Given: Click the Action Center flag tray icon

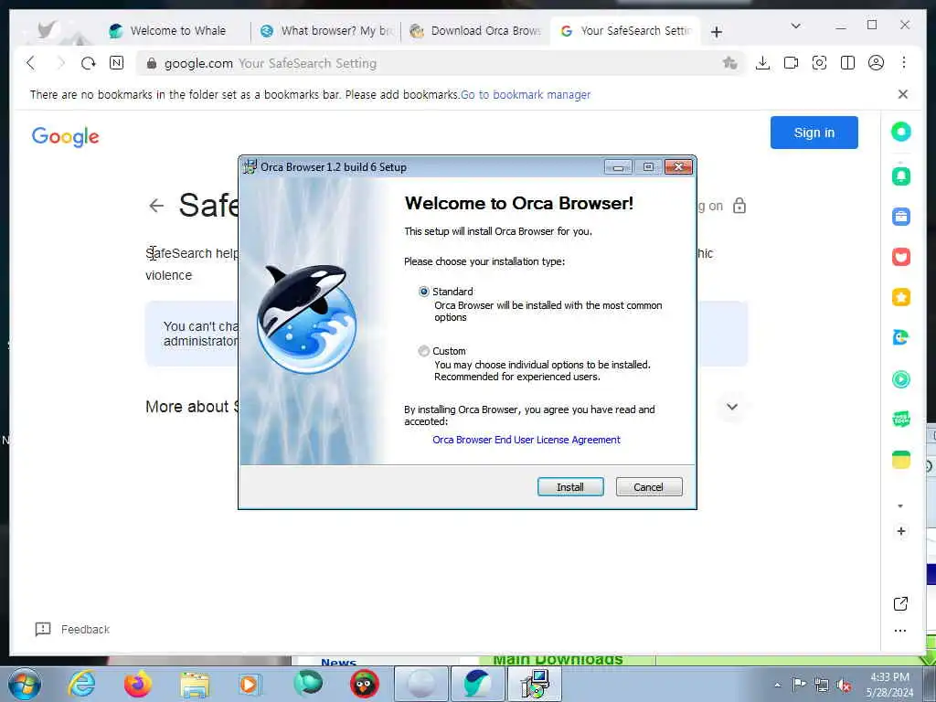Looking at the screenshot, I should click(x=799, y=684).
